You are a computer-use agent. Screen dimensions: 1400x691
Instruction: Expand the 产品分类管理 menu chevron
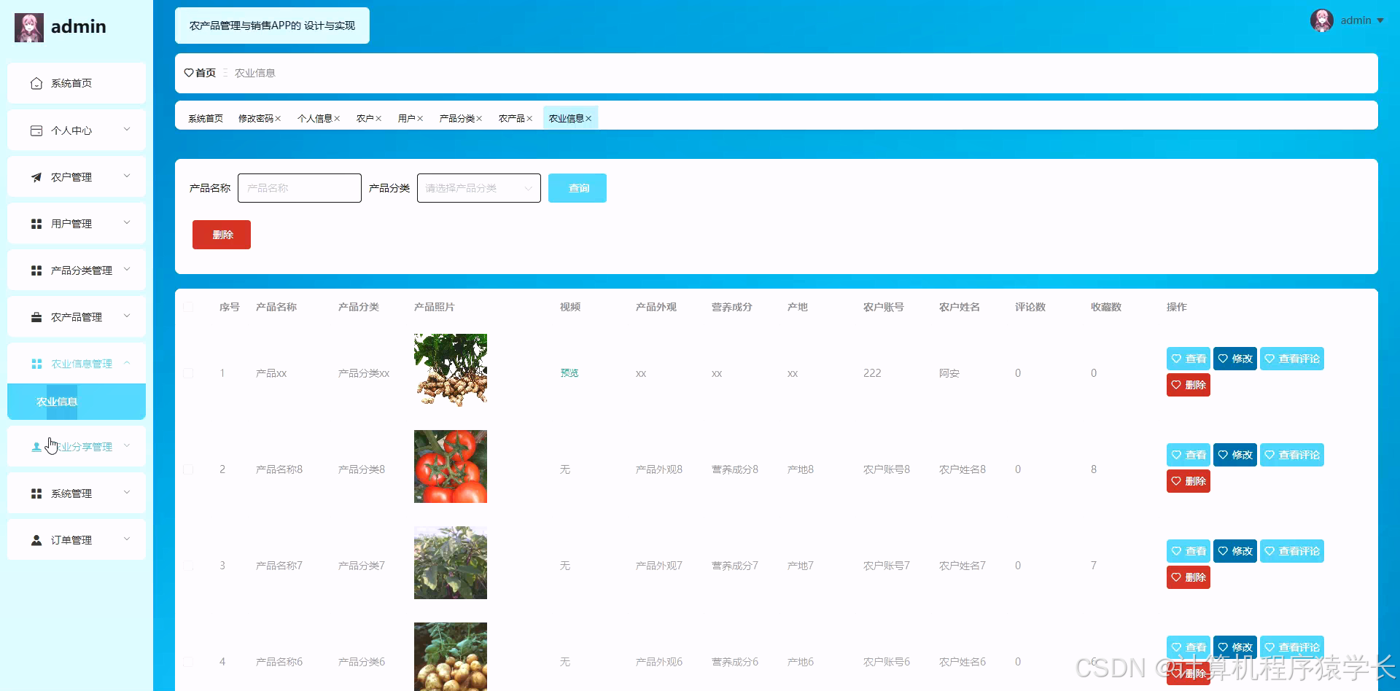coord(127,270)
